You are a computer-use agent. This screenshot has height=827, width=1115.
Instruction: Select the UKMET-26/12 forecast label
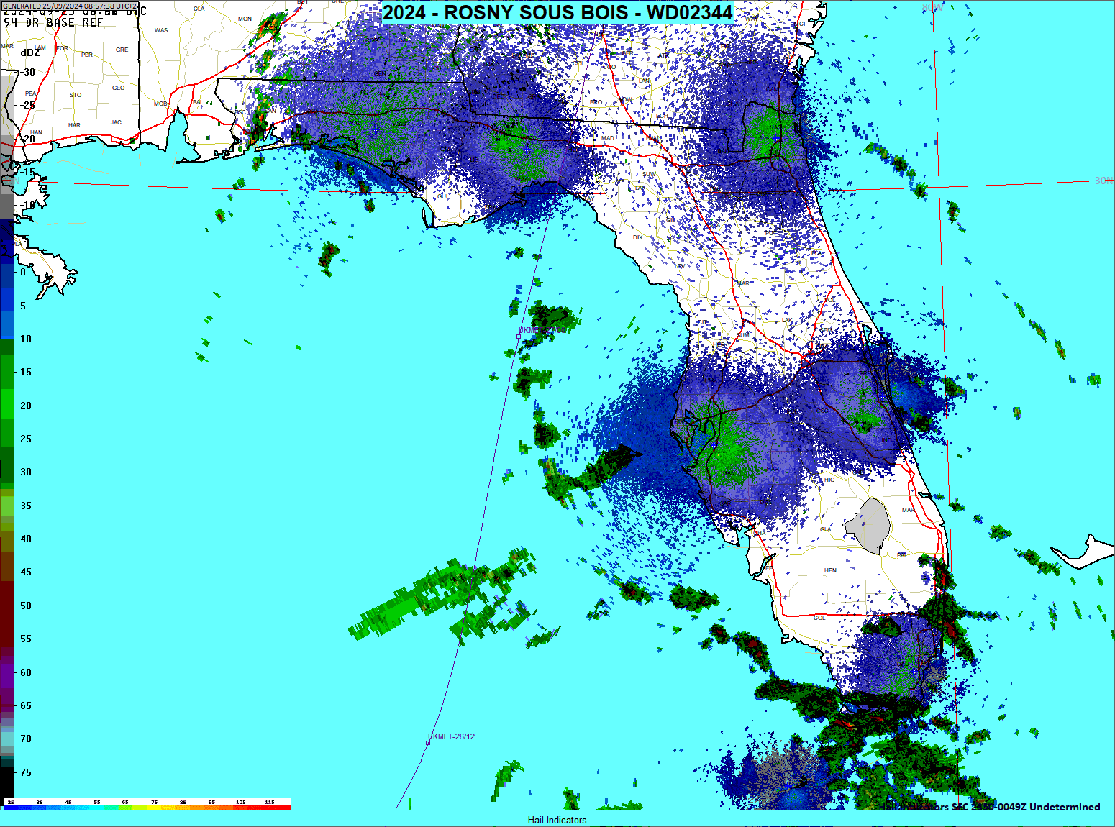tap(452, 736)
